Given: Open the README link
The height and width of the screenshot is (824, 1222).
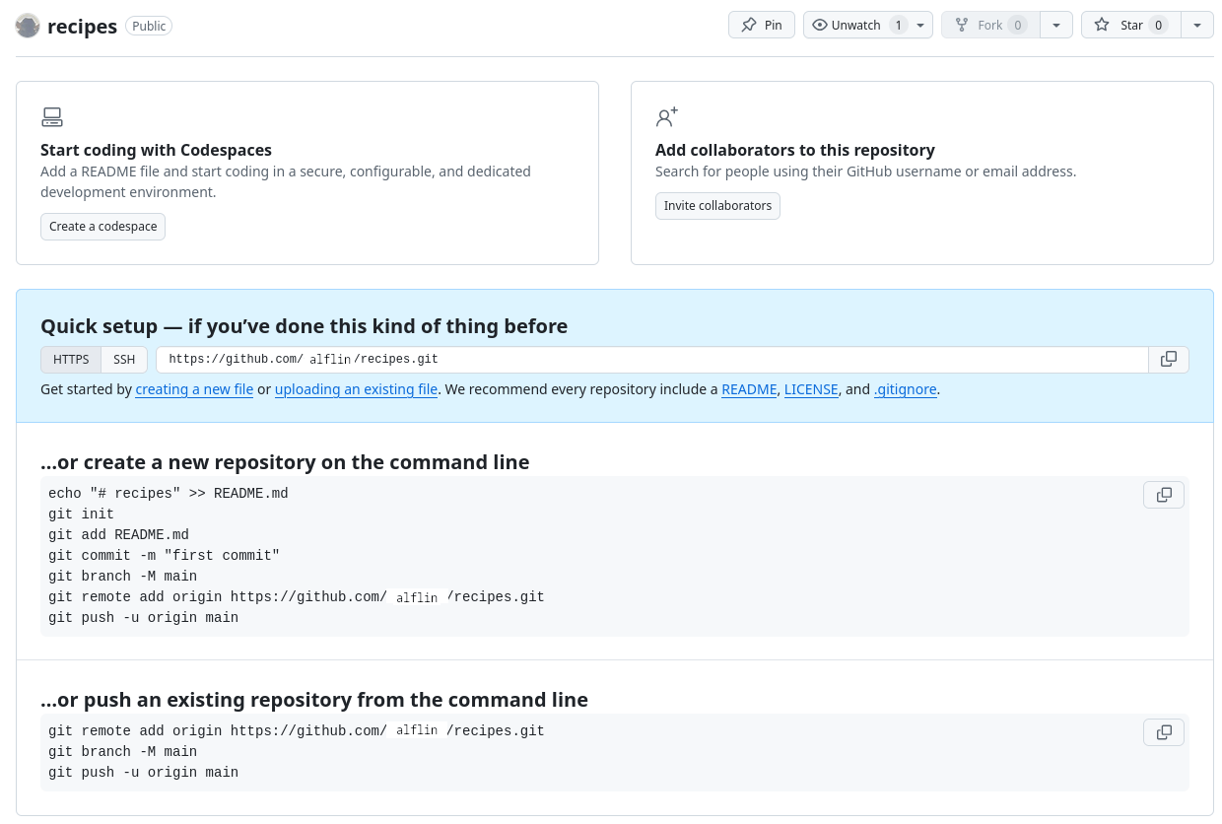Looking at the screenshot, I should 749,389.
